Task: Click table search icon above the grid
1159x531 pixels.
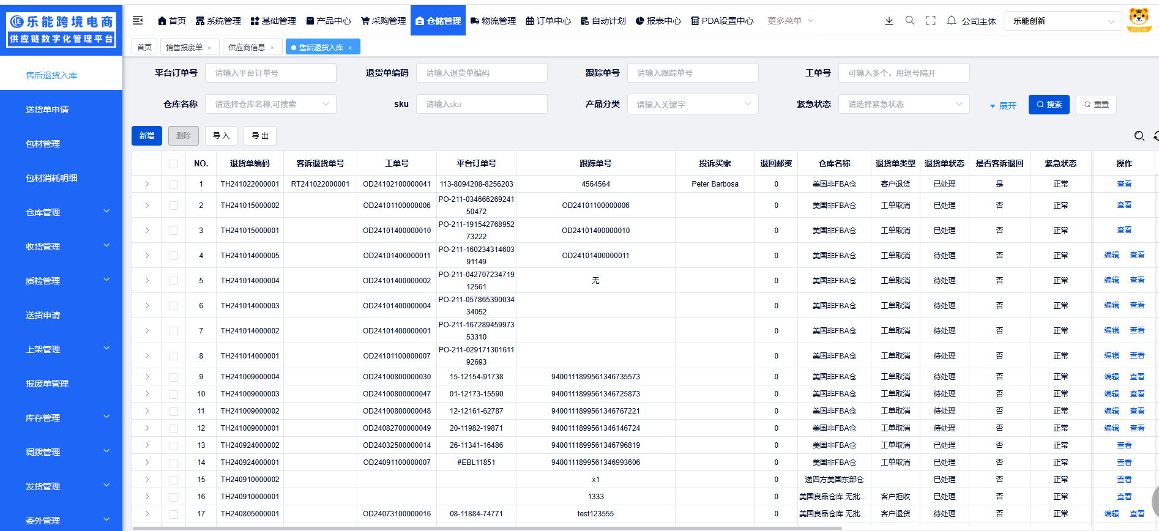Action: click(1139, 136)
